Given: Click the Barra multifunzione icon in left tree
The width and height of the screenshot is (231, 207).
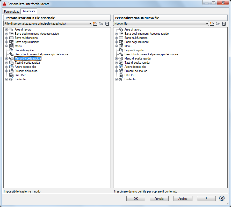Looking at the screenshot, I should coord(11,38).
